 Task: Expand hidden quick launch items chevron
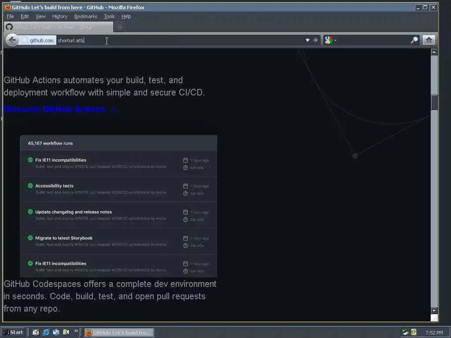click(76, 331)
